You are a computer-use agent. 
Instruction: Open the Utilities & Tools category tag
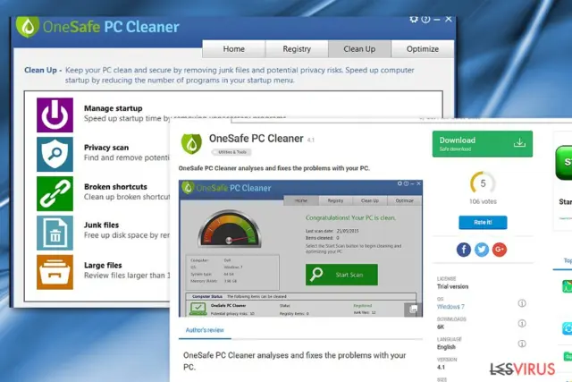231,152
